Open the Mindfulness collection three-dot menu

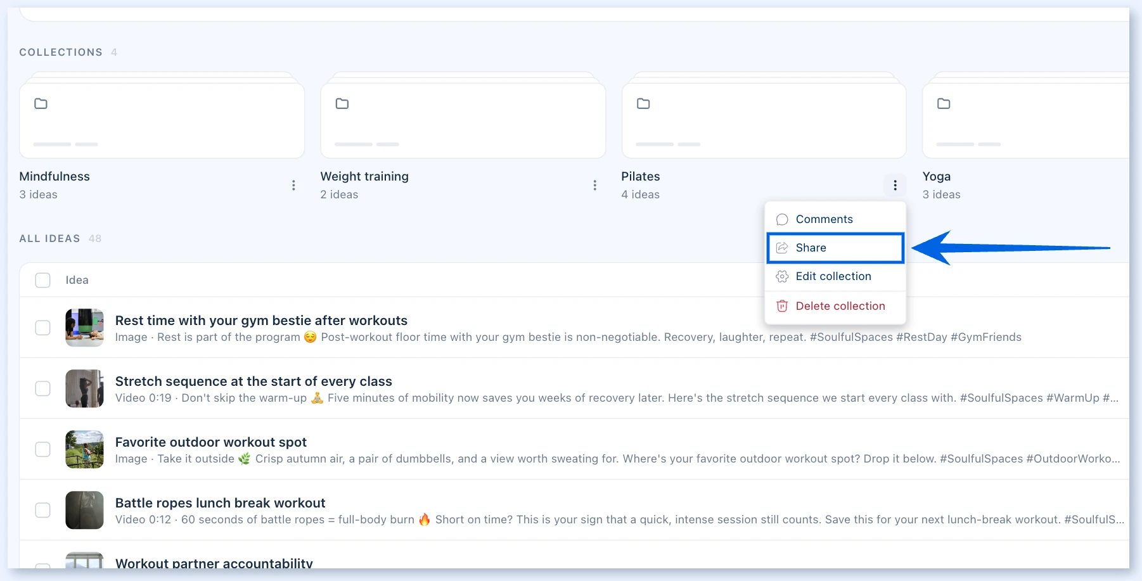point(293,185)
